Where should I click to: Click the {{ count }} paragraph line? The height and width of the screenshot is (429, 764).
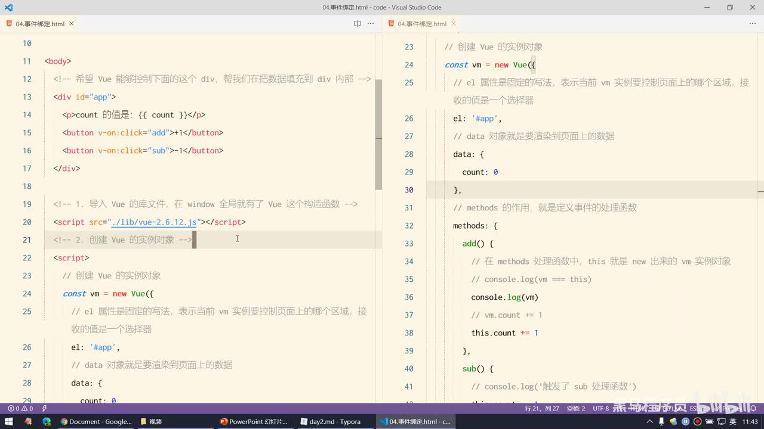tap(134, 114)
